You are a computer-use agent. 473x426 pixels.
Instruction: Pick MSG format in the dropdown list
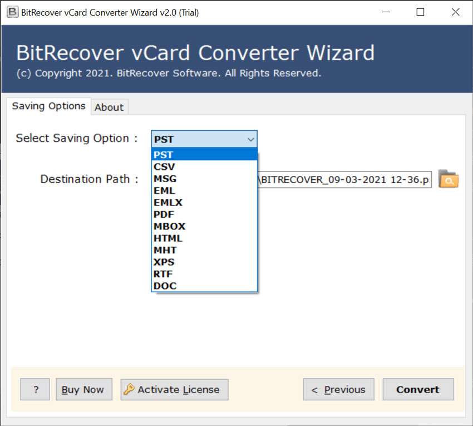pos(204,178)
